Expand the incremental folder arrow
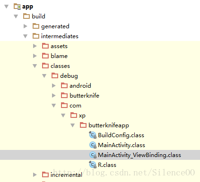The width and height of the screenshot is (200, 182). tap(35, 174)
